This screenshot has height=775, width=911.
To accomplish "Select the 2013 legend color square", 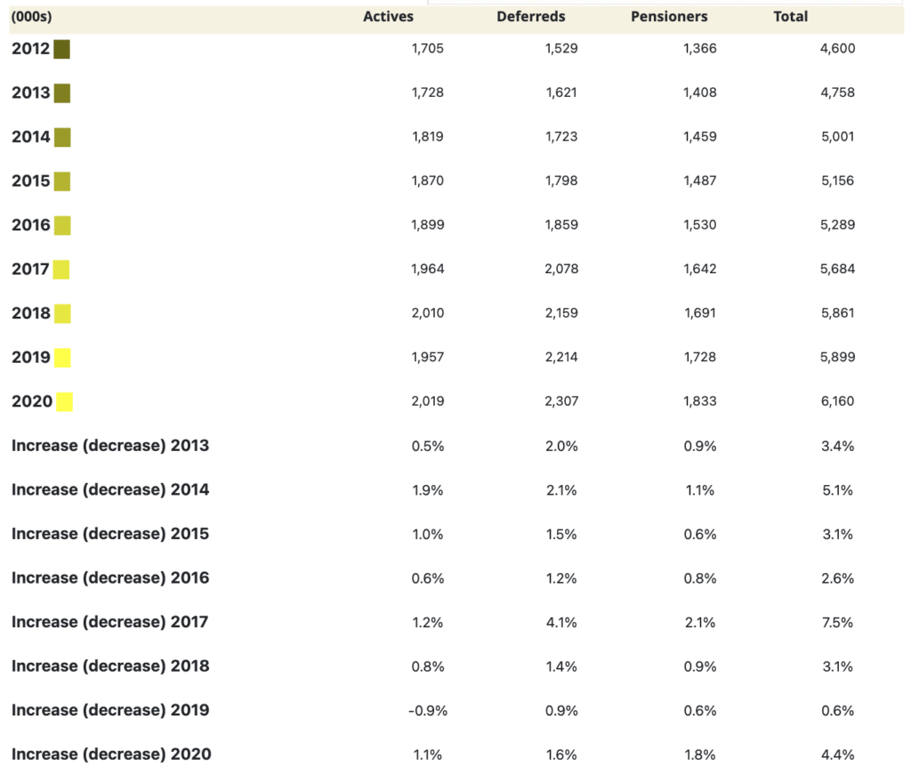I will 62,93.
